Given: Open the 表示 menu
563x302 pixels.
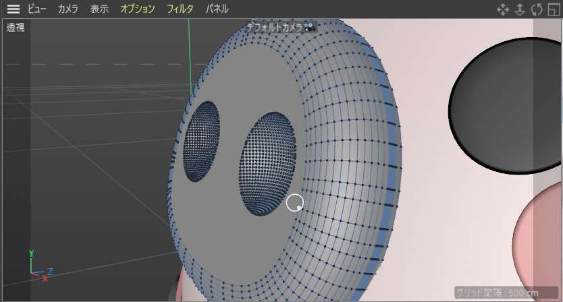Looking at the screenshot, I should 99,9.
